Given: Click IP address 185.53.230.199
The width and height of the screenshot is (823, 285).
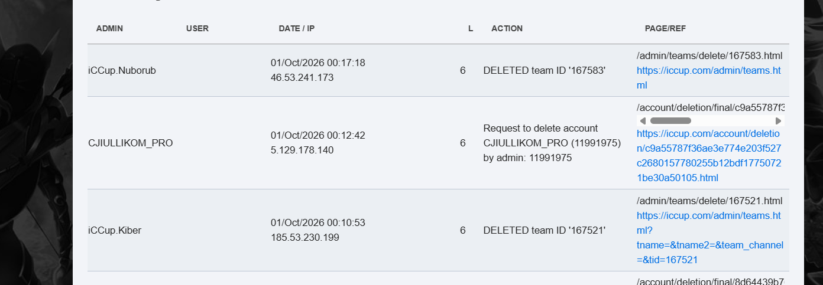Looking at the screenshot, I should point(305,238).
